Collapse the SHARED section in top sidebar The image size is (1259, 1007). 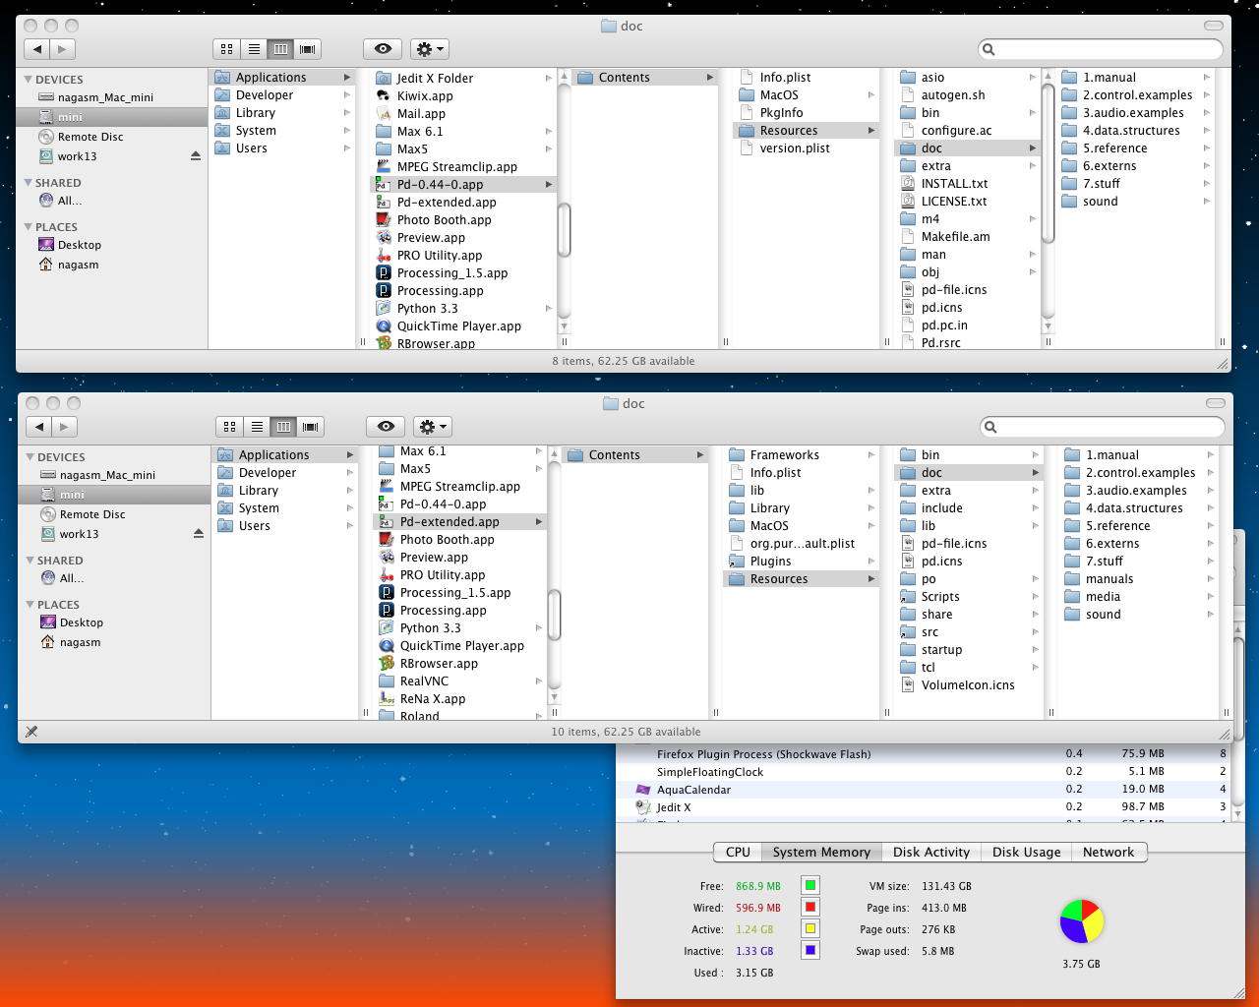(29, 183)
